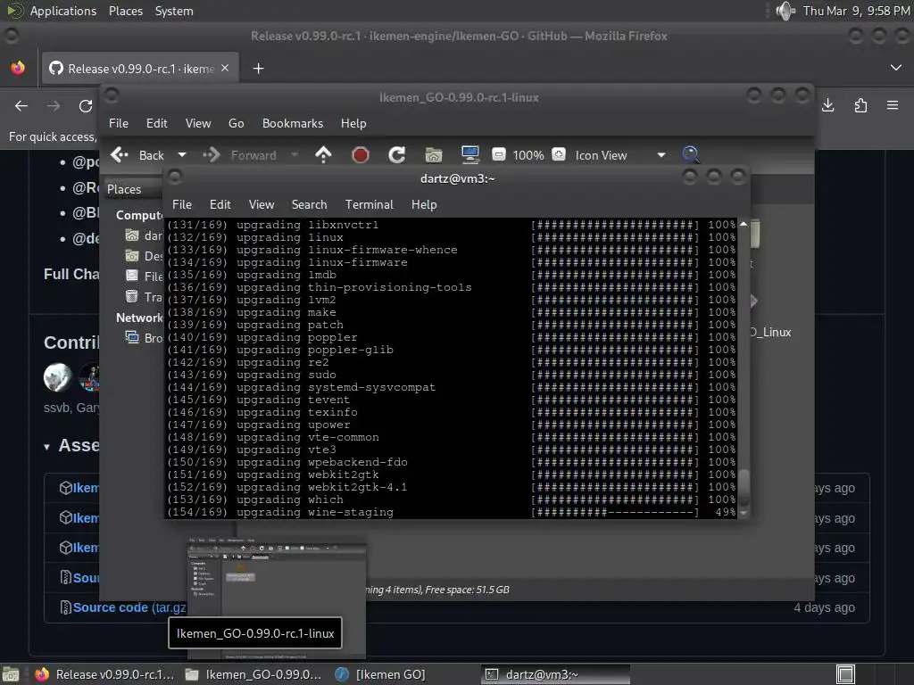Open Help menu in terminal window
Screen dimensions: 914x685
tap(424, 204)
